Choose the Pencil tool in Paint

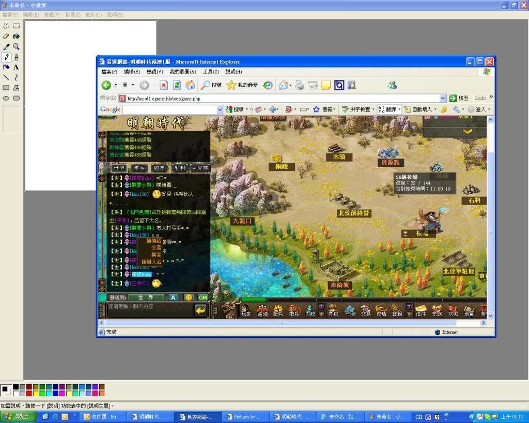(x=6, y=57)
